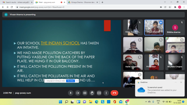
Task: Raise hand in the meeting
Action: point(92,93)
